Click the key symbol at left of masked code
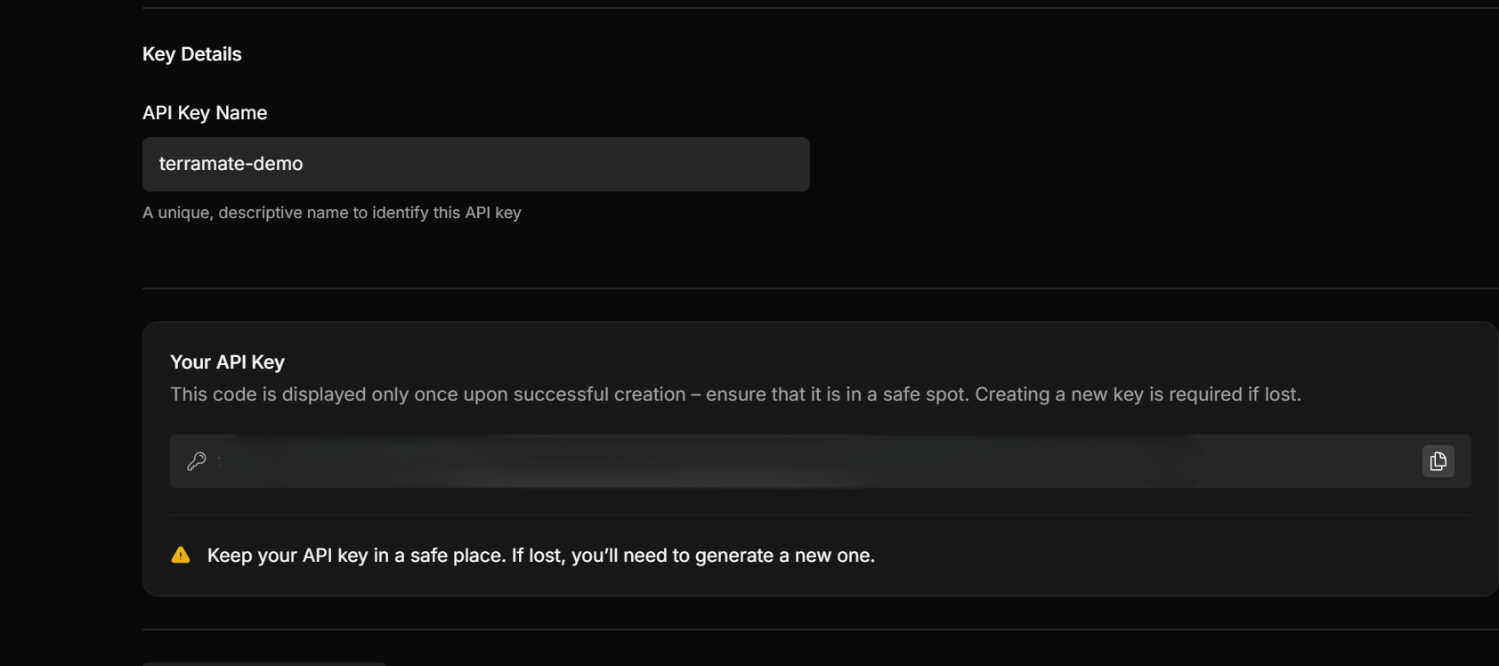 (196, 461)
